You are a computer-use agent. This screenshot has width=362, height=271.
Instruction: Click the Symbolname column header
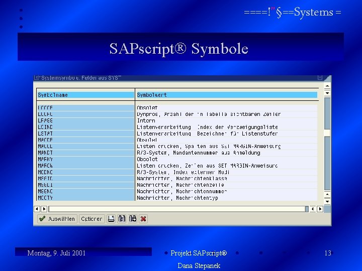pos(86,95)
